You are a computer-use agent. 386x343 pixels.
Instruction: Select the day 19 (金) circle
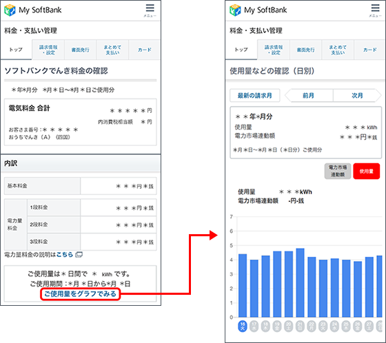(277, 326)
